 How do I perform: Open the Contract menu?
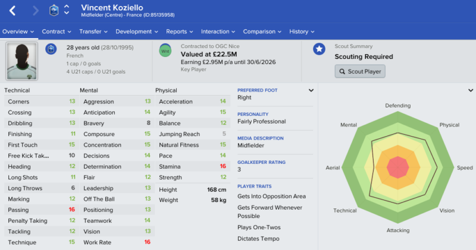click(x=57, y=31)
